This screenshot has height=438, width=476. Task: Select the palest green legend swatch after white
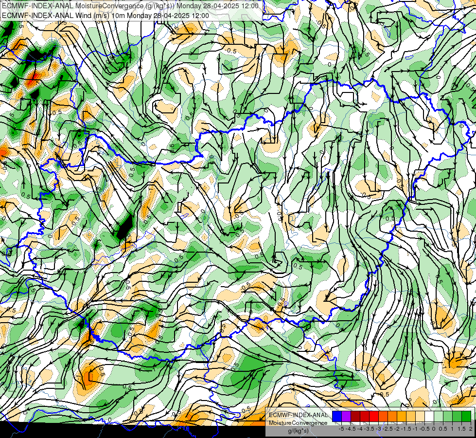(439, 416)
